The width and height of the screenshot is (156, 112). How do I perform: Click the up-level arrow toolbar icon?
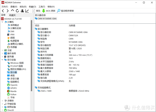click(x=12, y=10)
